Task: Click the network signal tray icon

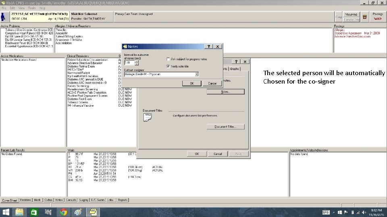Action: pos(358,212)
